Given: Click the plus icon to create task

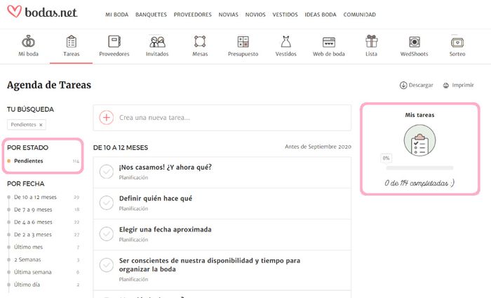Looking at the screenshot, I should click(x=107, y=118).
